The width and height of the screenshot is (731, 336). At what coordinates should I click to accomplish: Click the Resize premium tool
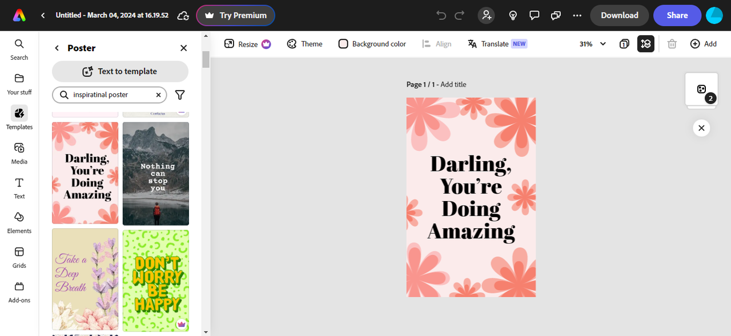click(247, 44)
